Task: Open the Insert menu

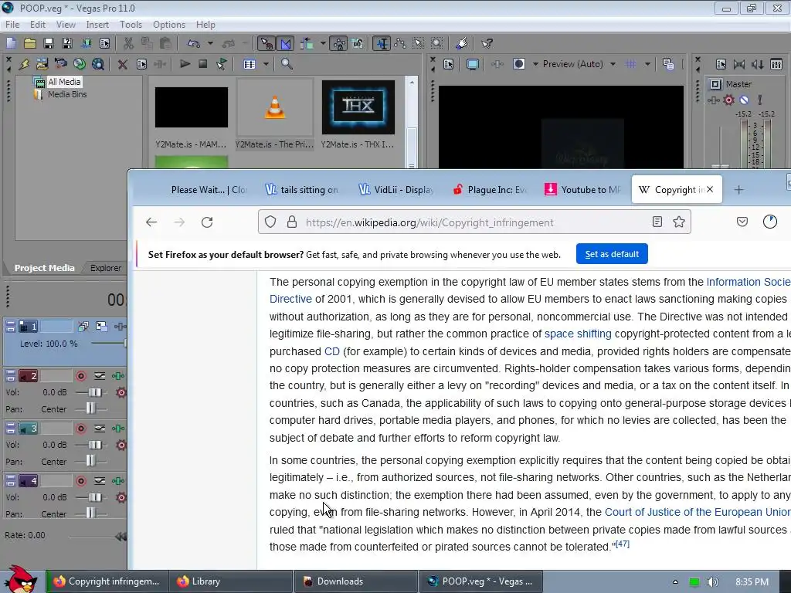Action: point(97,24)
